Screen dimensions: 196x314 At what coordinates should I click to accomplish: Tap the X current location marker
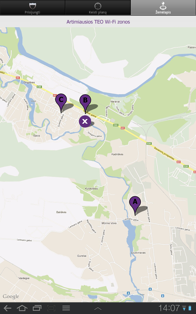coord(85,121)
